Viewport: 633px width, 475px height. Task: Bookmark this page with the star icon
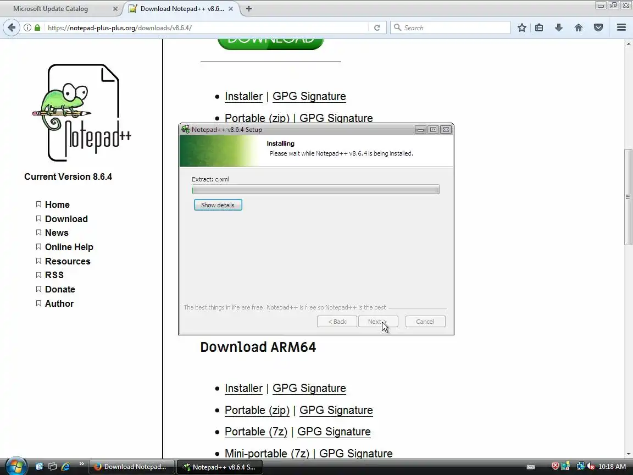tap(521, 27)
